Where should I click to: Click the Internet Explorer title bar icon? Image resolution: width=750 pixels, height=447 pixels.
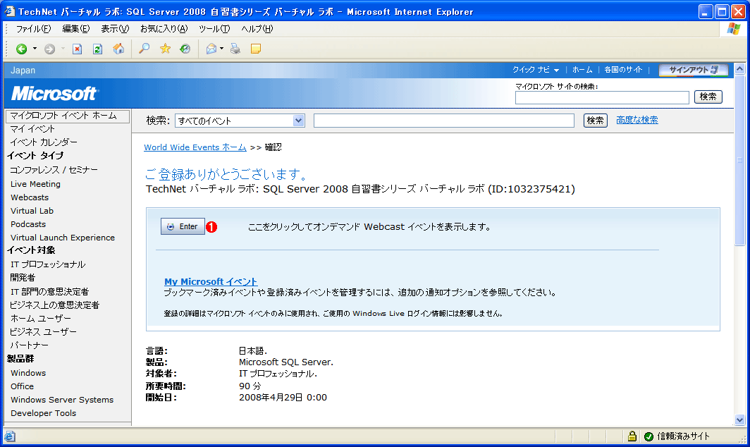(x=10, y=11)
